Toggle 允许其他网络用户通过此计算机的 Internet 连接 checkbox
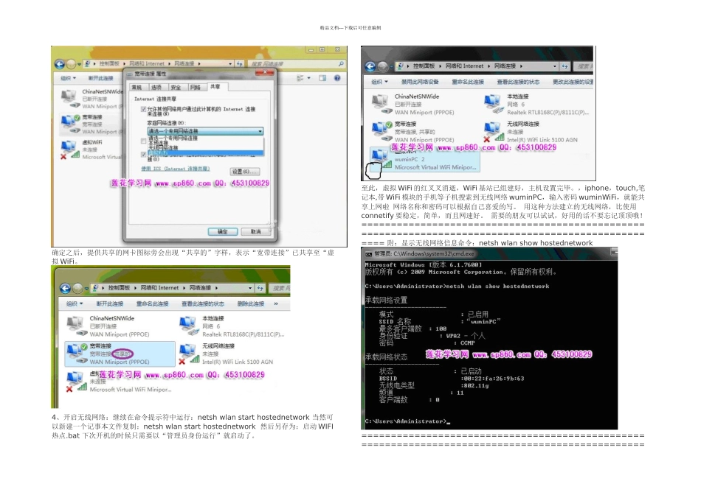Image resolution: width=701 pixels, height=495 pixels. (143, 109)
